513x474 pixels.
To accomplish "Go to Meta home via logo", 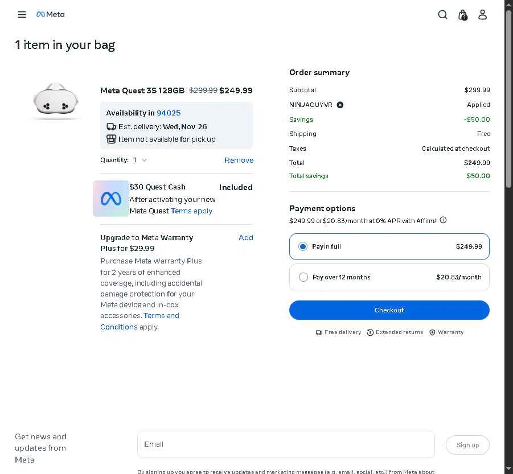I will point(50,14).
